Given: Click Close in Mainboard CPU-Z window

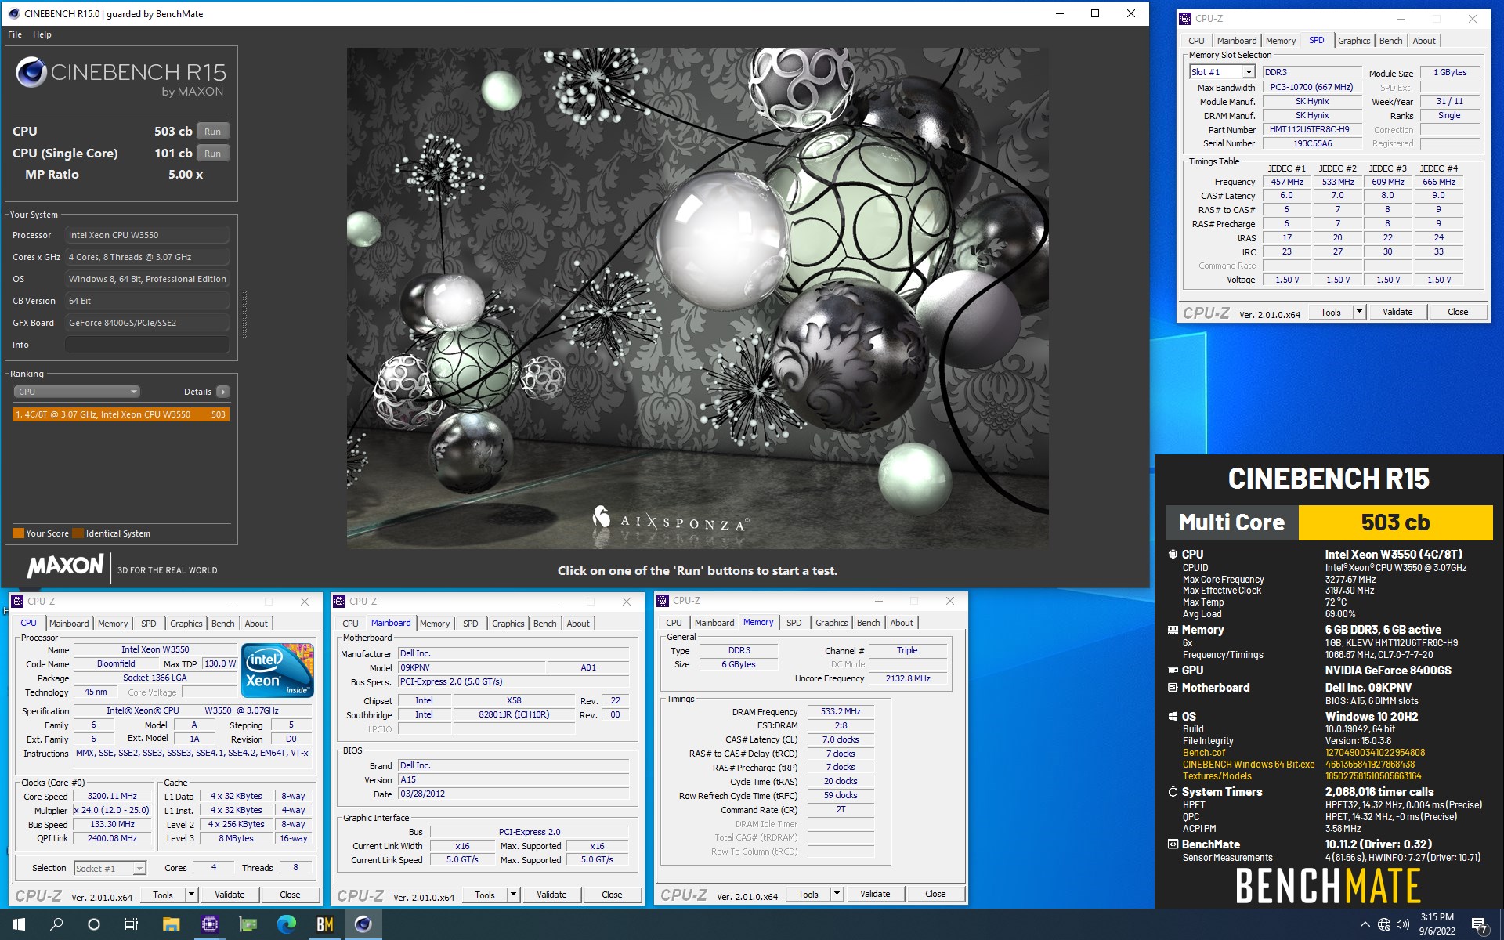Looking at the screenshot, I should pos(612,895).
